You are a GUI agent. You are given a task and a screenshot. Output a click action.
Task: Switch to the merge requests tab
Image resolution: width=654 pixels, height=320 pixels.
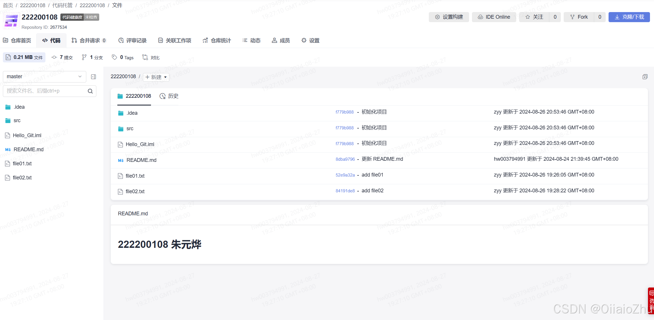(x=89, y=41)
